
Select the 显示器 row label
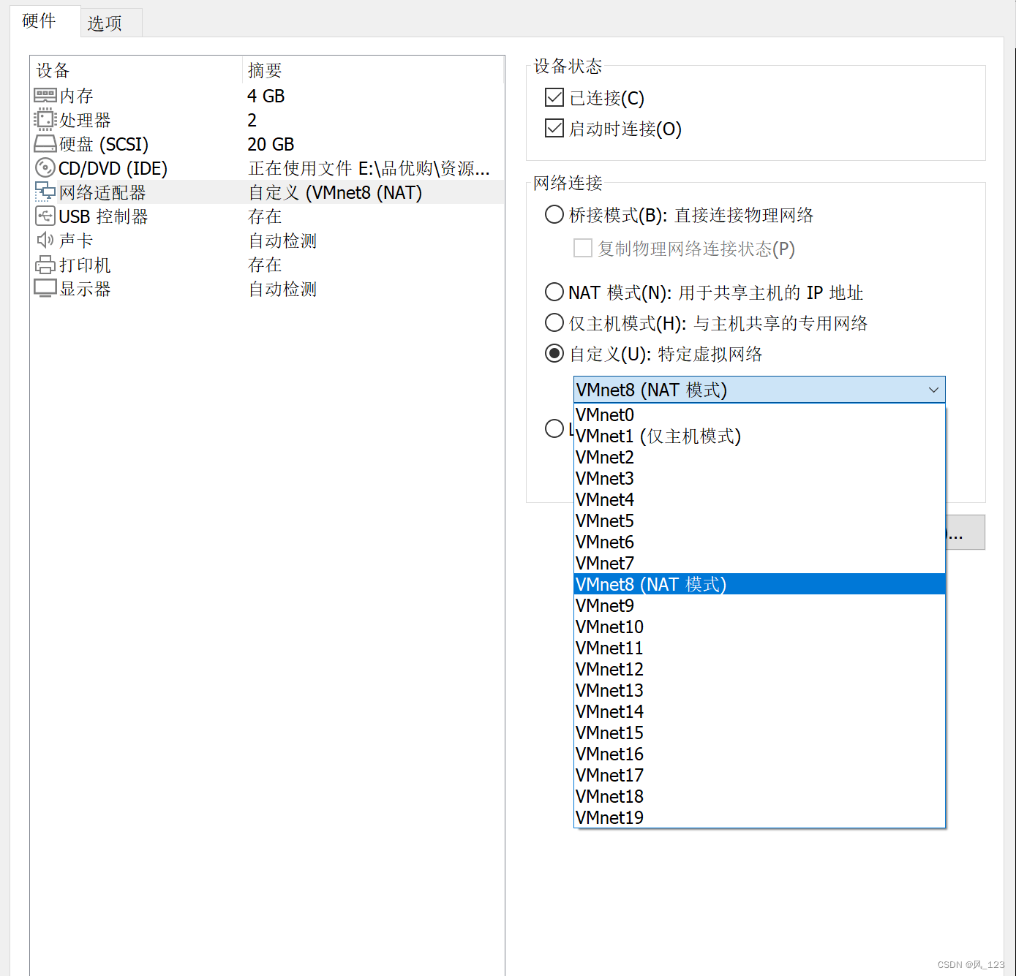click(85, 289)
